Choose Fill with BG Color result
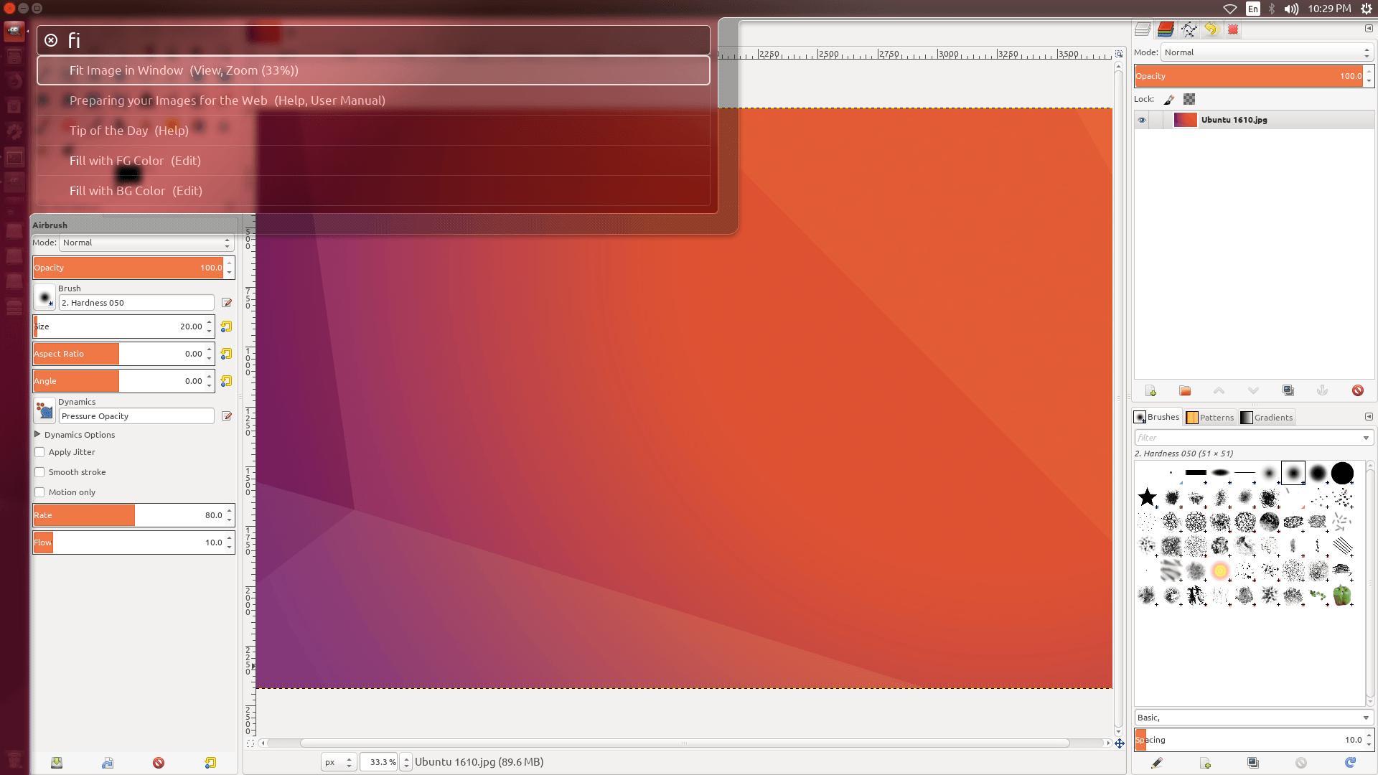1378x775 pixels. (373, 191)
